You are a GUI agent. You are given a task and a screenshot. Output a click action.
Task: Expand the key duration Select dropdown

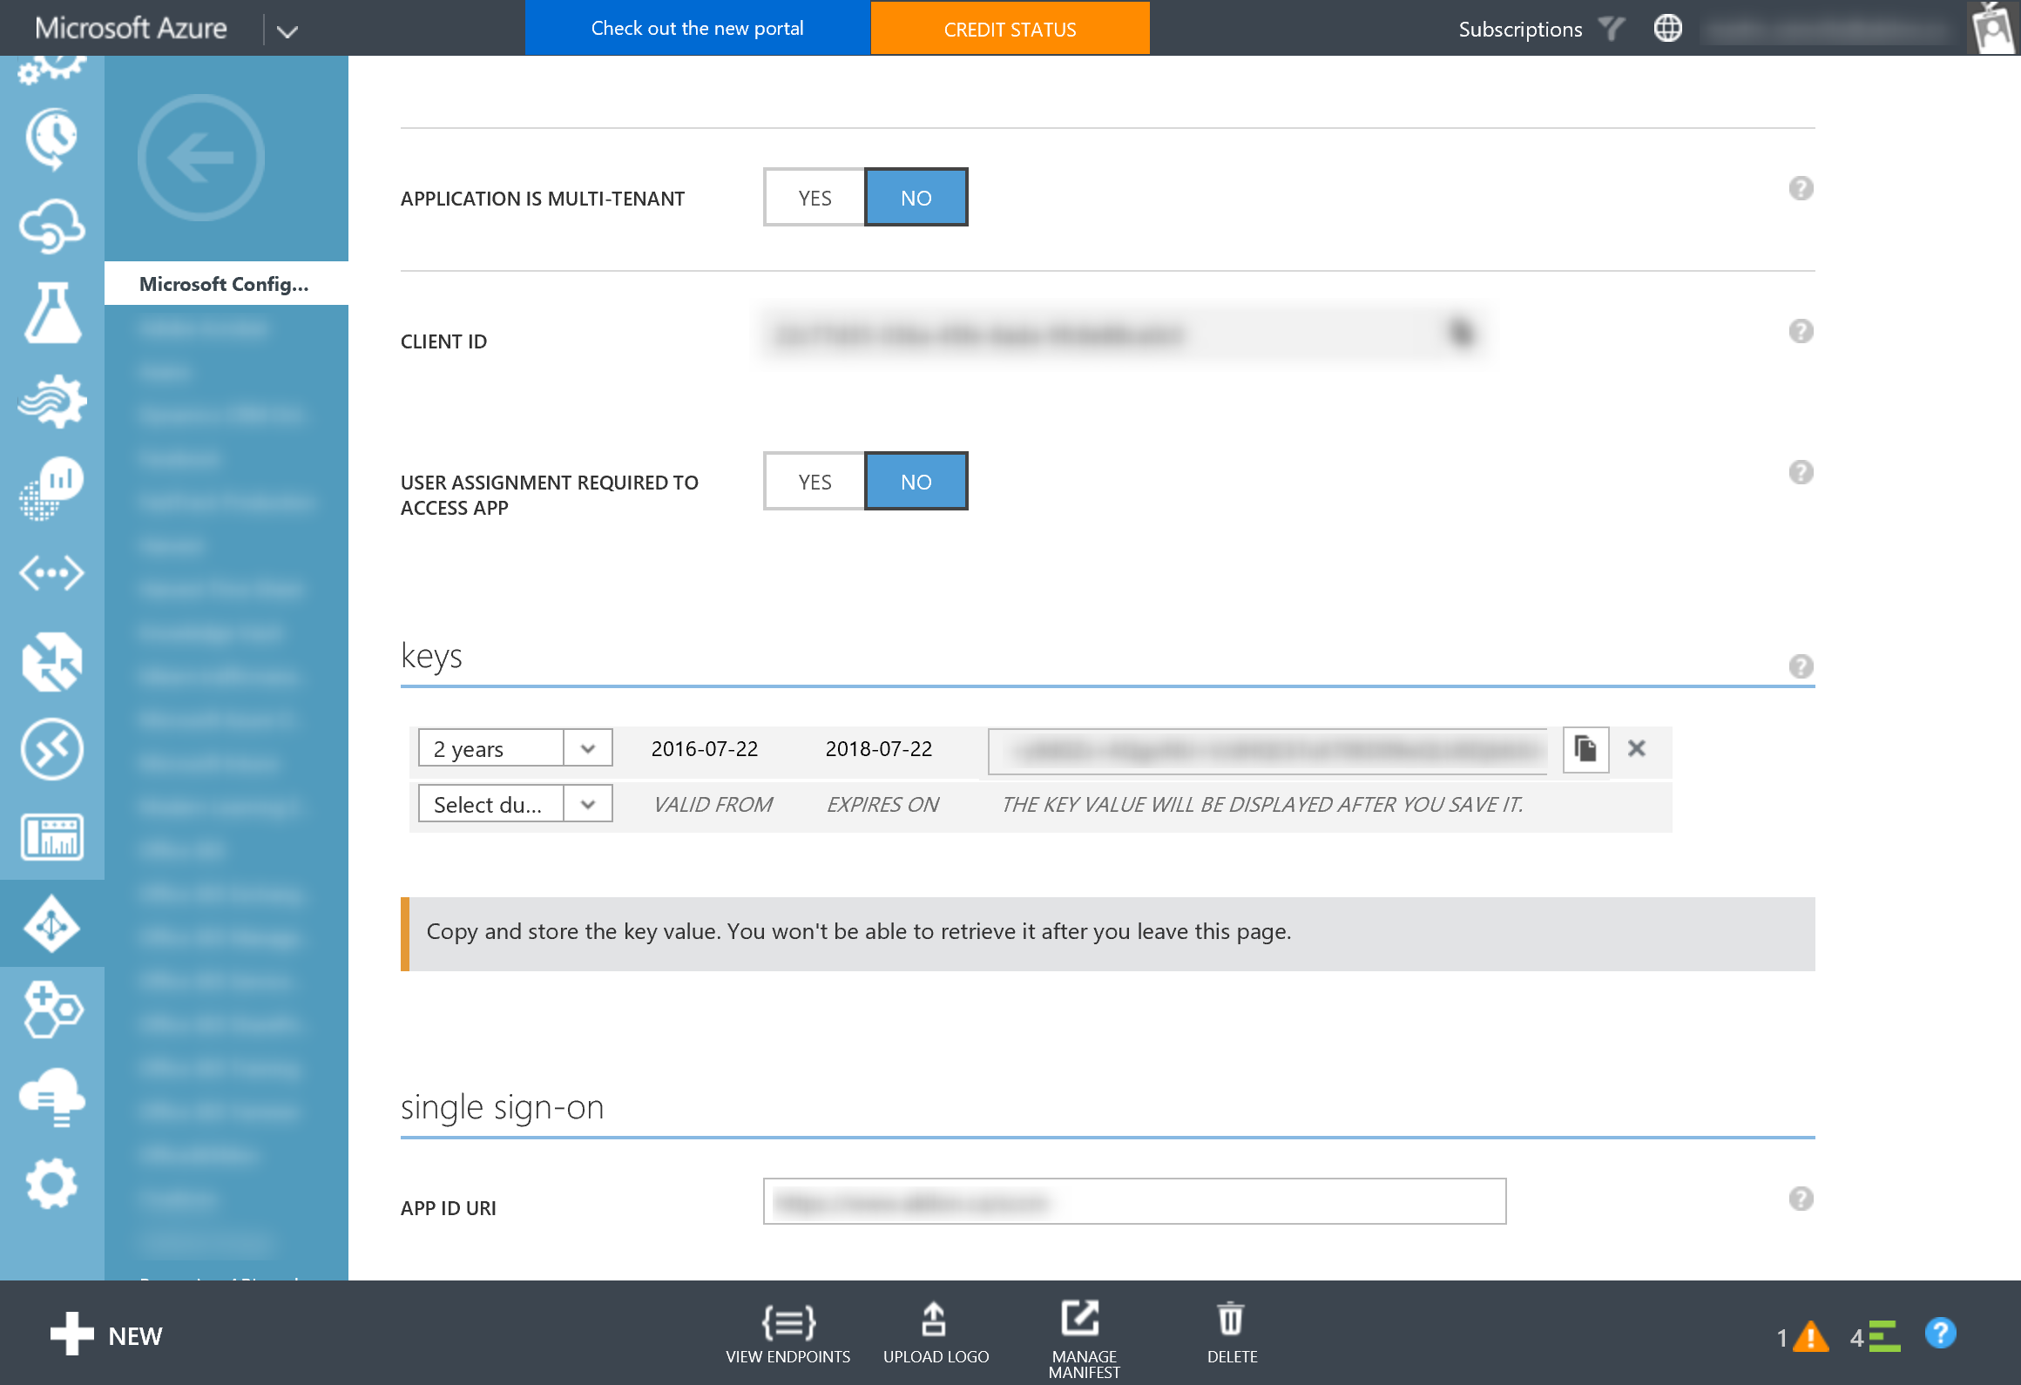[590, 801]
